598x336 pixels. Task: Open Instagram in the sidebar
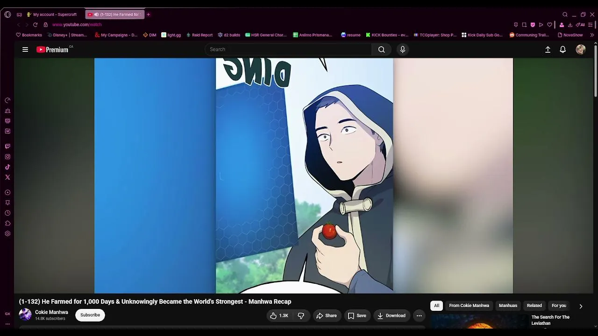click(x=7, y=157)
